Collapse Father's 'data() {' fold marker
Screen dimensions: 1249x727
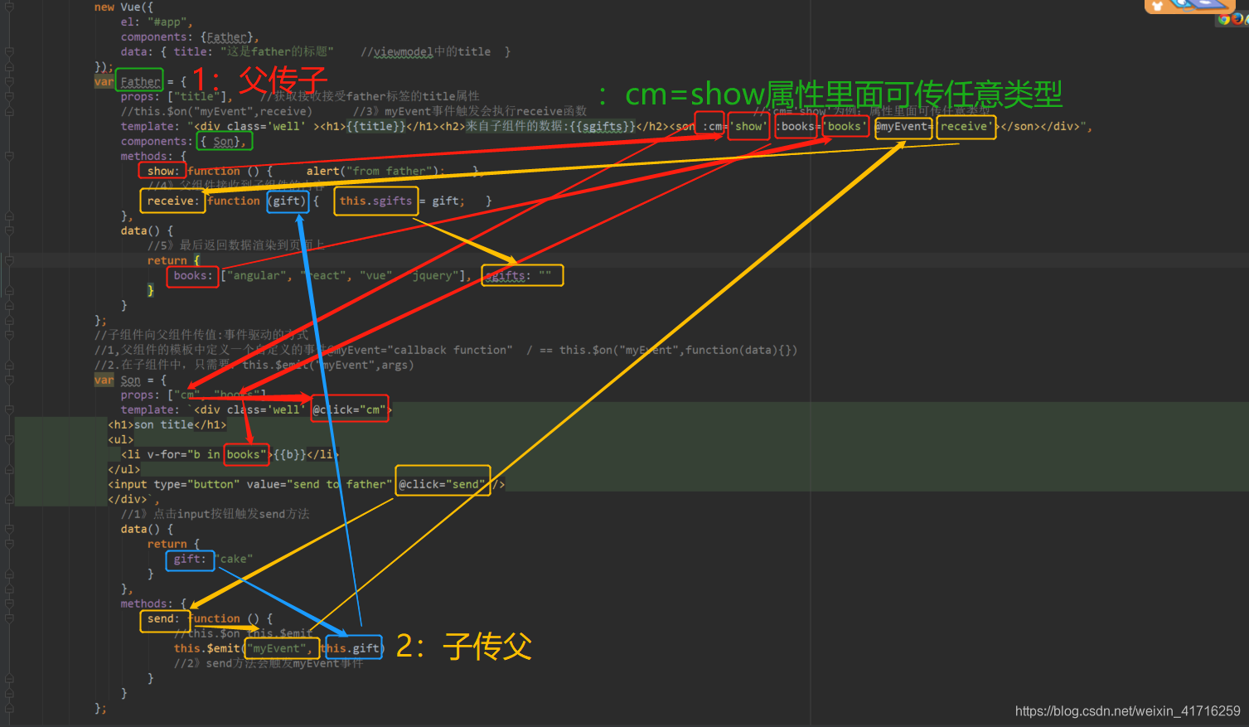click(x=9, y=230)
